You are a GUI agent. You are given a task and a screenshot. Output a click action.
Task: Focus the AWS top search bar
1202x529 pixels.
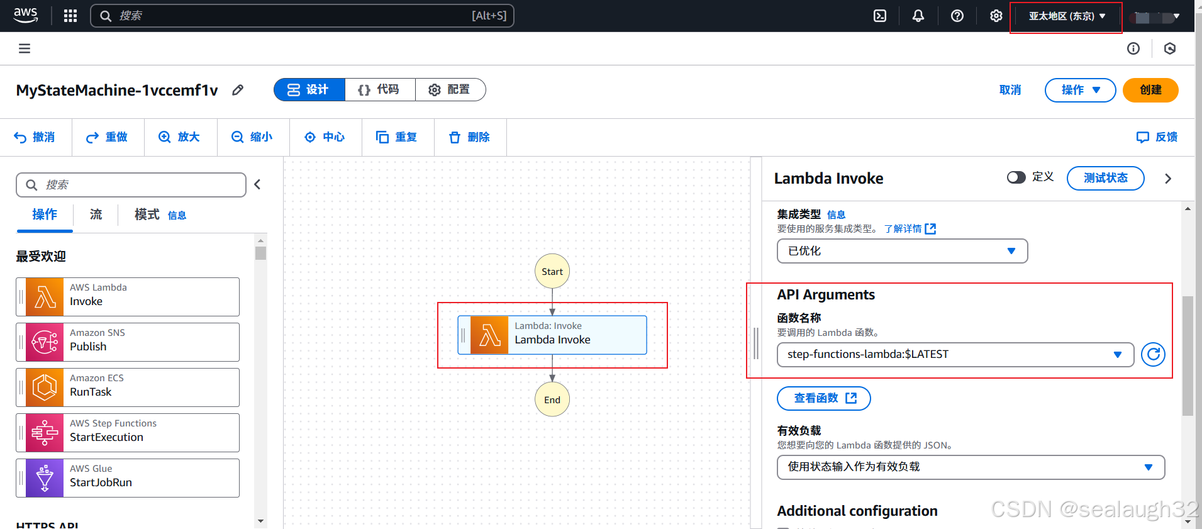click(x=302, y=16)
